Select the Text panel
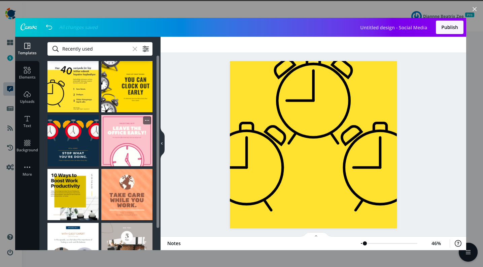Screen dimensions: 483x267 (x=27, y=121)
